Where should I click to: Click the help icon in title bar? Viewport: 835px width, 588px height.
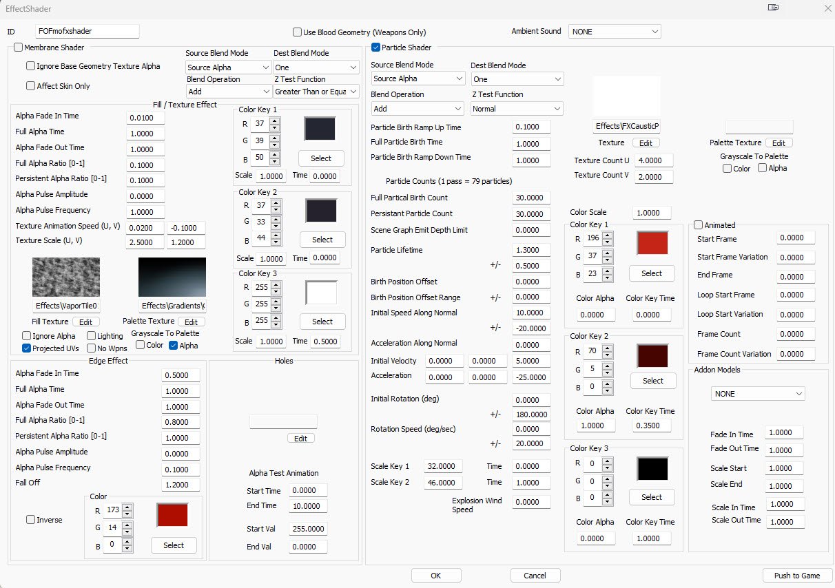point(774,8)
